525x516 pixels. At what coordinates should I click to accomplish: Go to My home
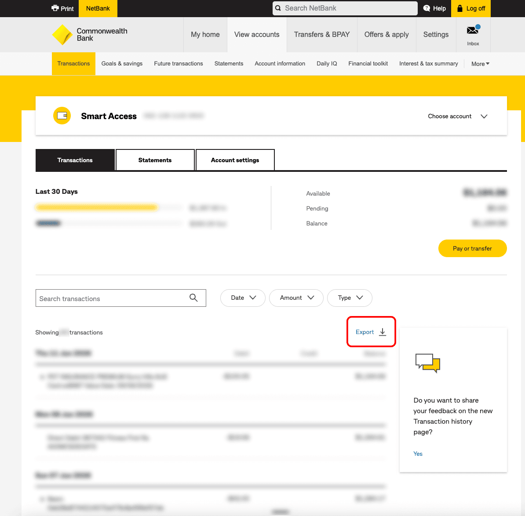[205, 34]
